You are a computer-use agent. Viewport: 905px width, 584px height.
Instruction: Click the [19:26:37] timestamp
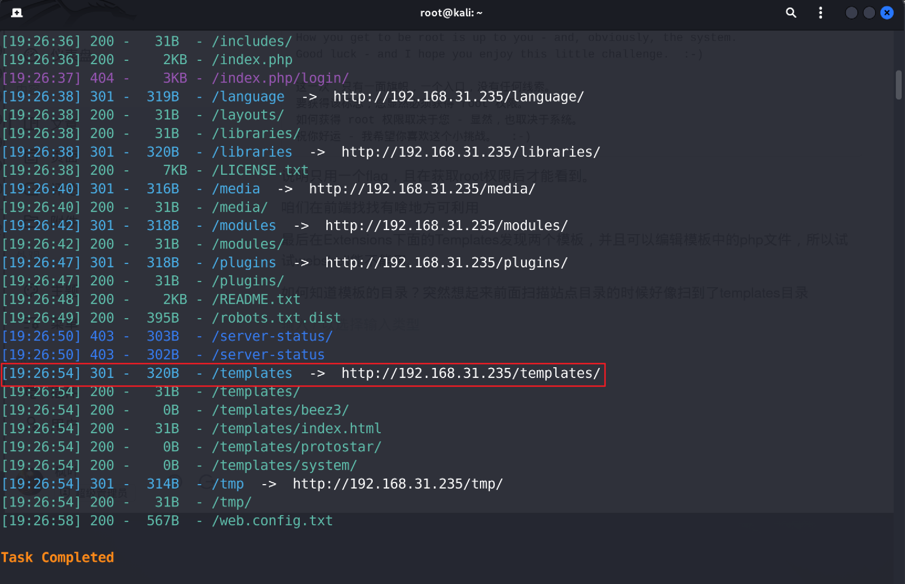[x=41, y=78]
